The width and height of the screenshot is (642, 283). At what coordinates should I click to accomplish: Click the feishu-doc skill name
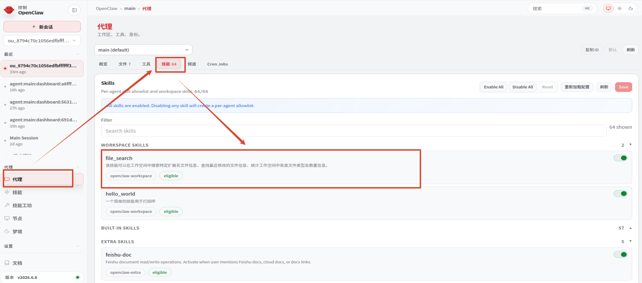tap(119, 255)
